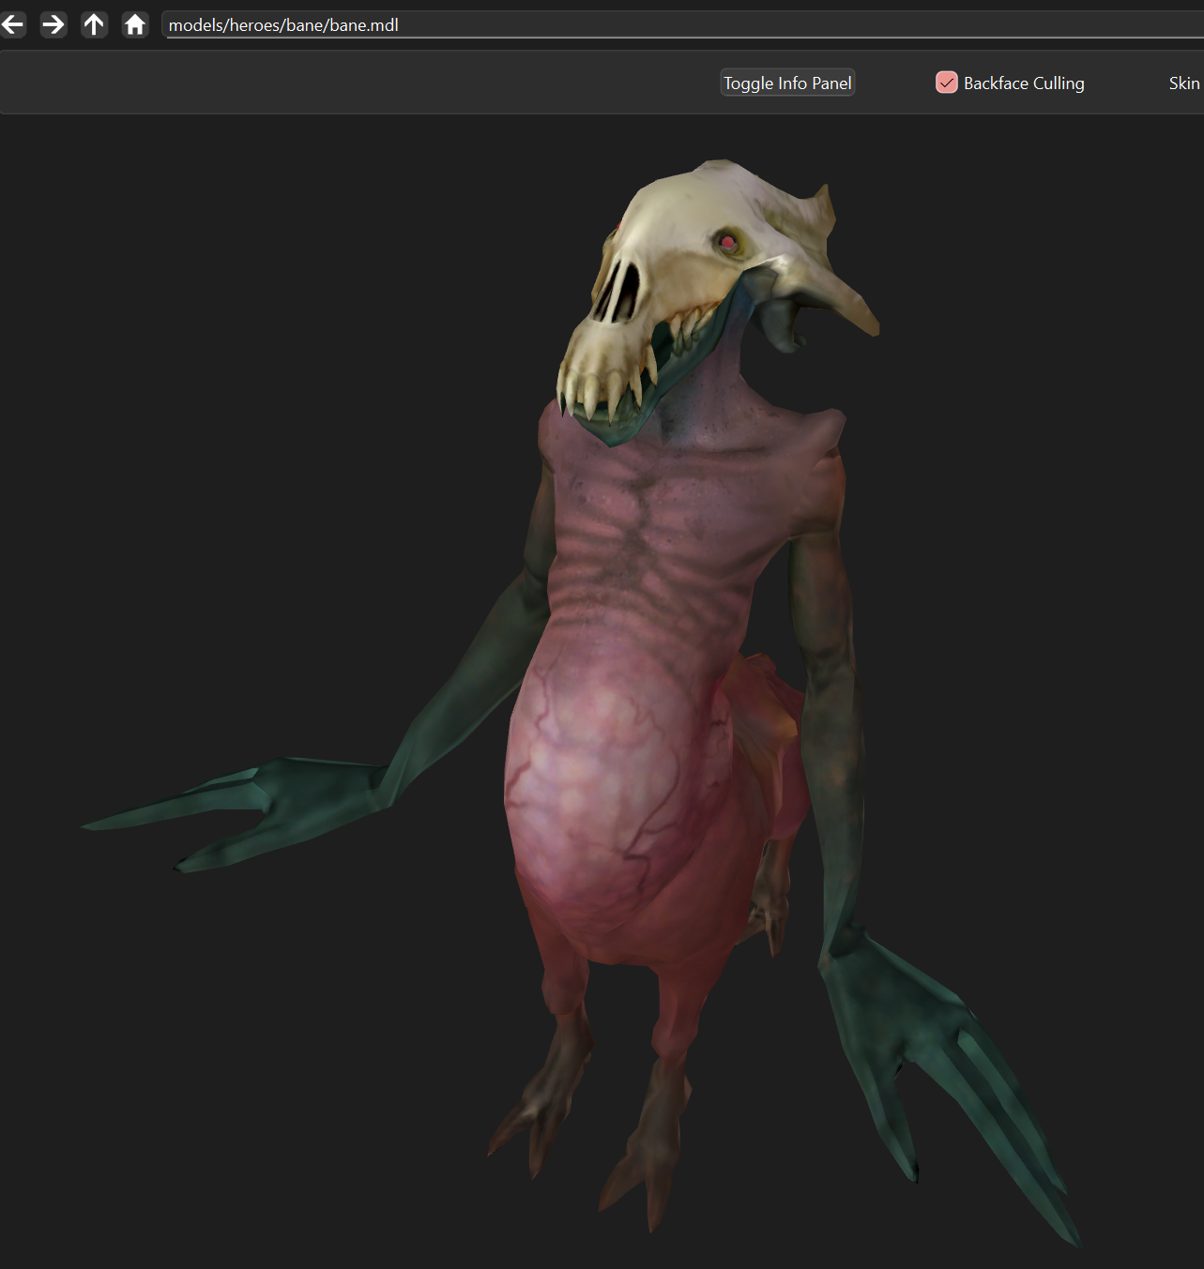Screen dimensions: 1204x1269
Task: Navigate up one folder with up arrow
Action: coord(94,24)
